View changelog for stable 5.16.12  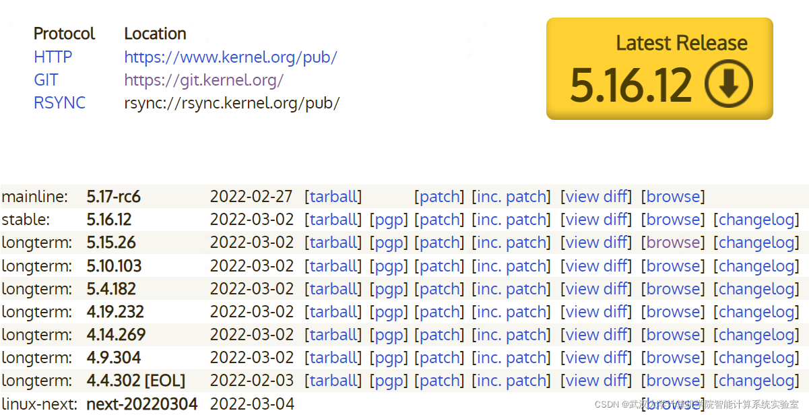pyautogui.click(x=756, y=219)
